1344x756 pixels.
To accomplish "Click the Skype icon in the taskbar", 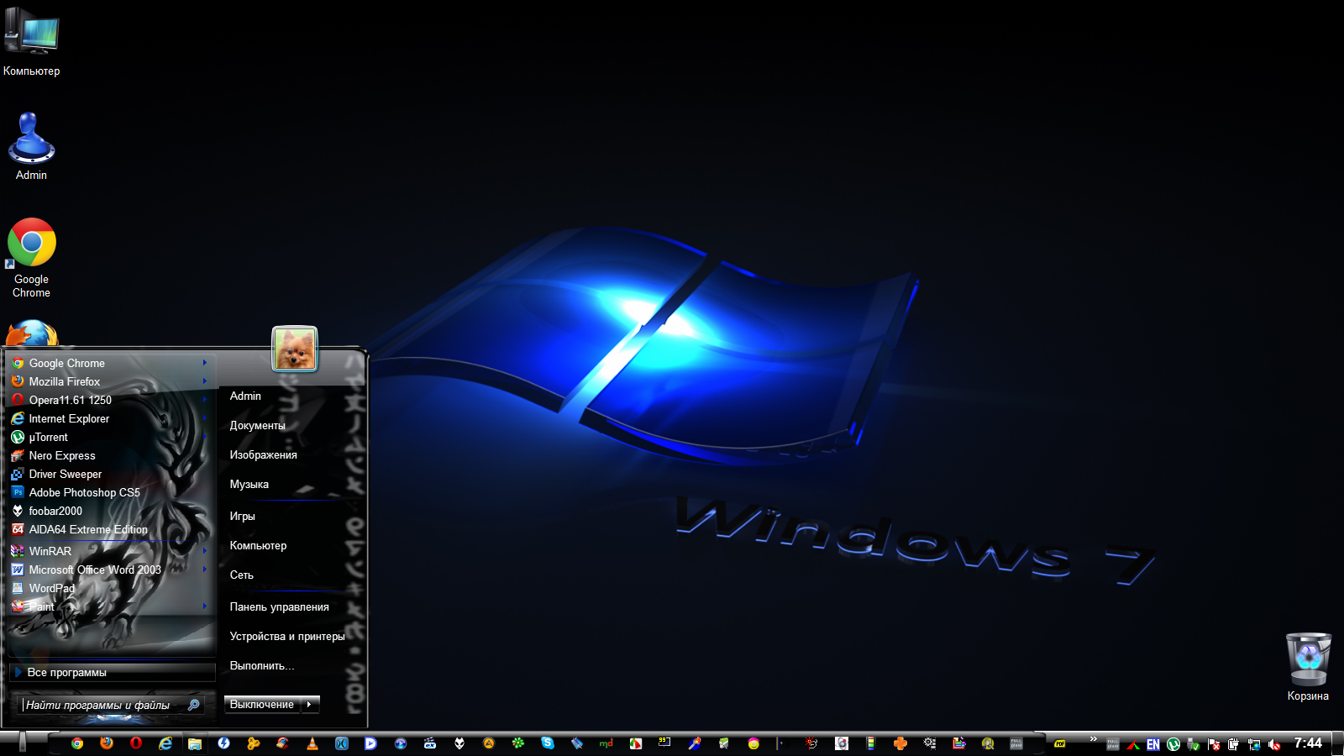I will 548,743.
